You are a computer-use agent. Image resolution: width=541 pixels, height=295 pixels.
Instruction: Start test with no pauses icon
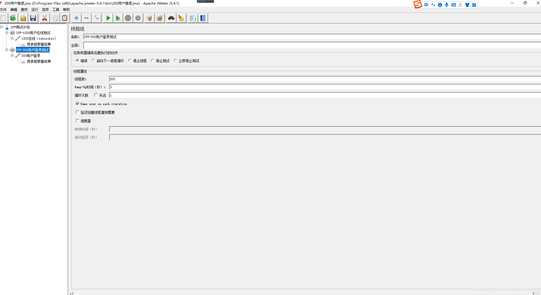point(118,18)
